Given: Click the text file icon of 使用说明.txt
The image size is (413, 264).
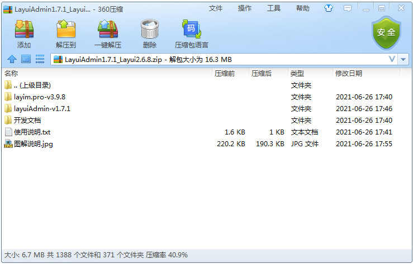Looking at the screenshot, I should point(8,132).
